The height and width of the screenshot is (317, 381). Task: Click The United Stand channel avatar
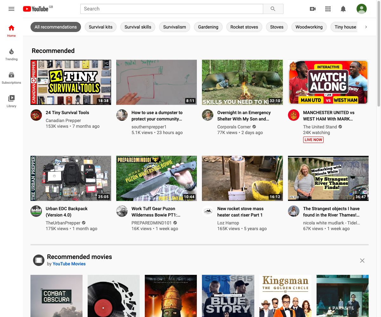tap(294, 115)
